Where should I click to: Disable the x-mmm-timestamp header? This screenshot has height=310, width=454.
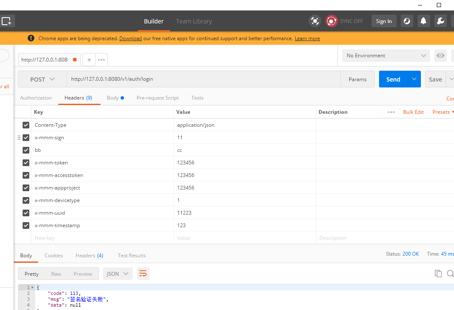(x=26, y=225)
